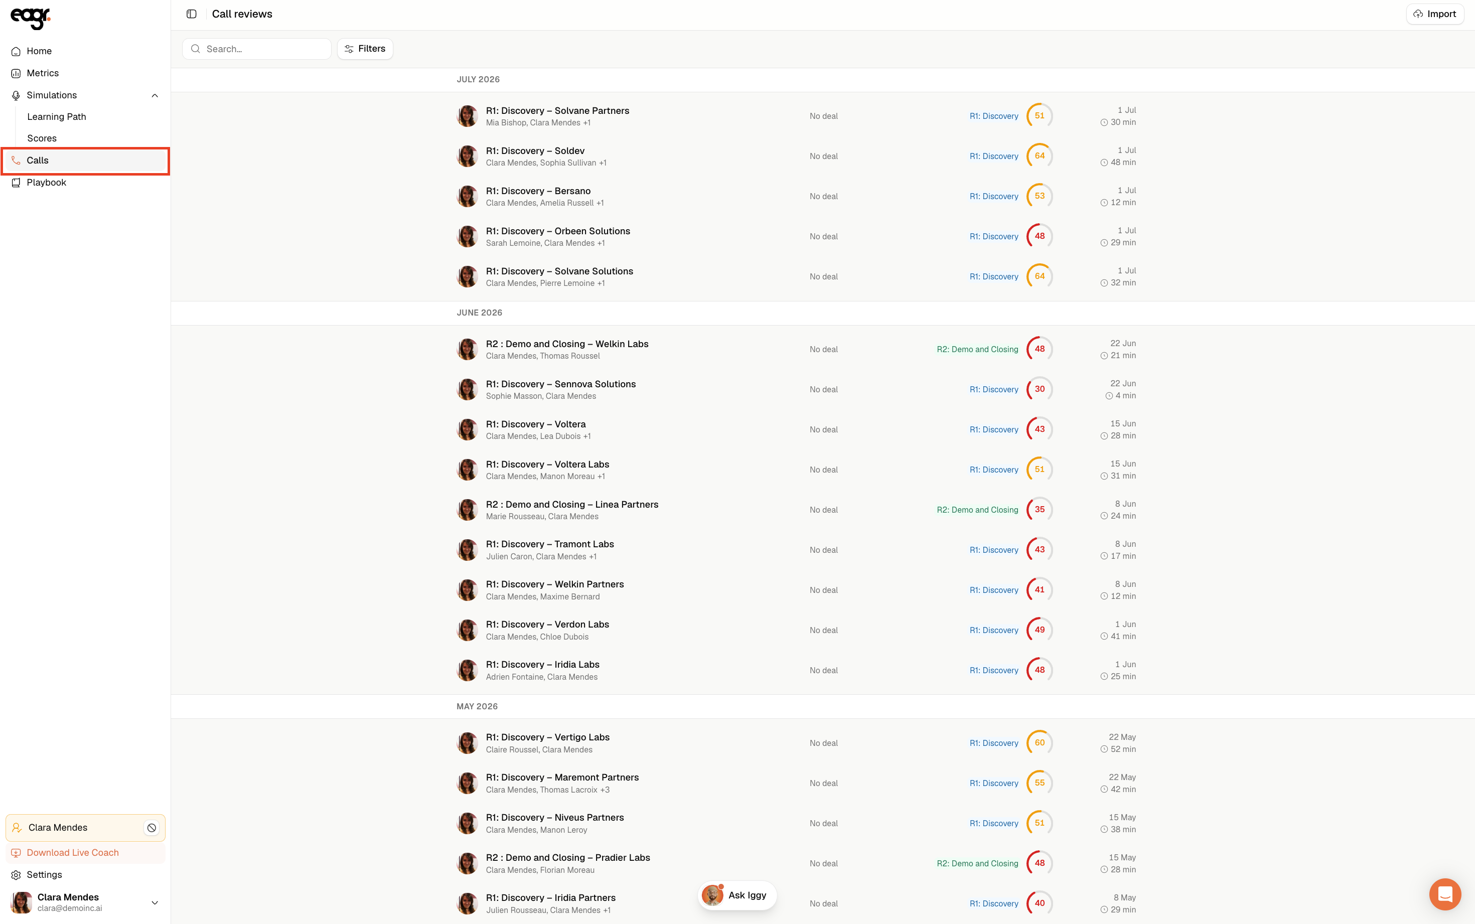Open call R1: Discovery – Iridia Labs
Image resolution: width=1475 pixels, height=924 pixels.
click(x=542, y=664)
